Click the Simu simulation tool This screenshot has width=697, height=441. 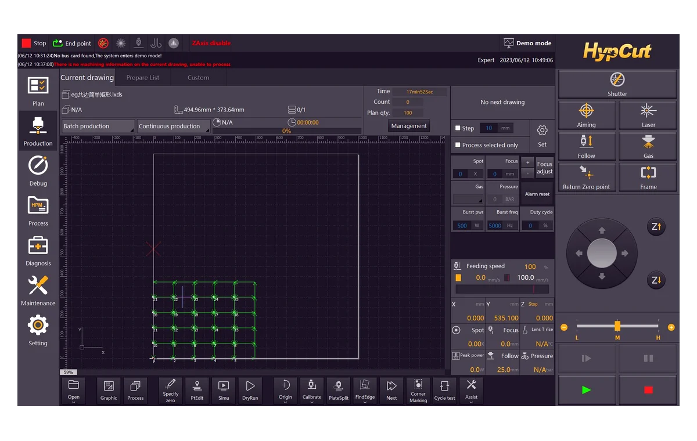pos(224,391)
